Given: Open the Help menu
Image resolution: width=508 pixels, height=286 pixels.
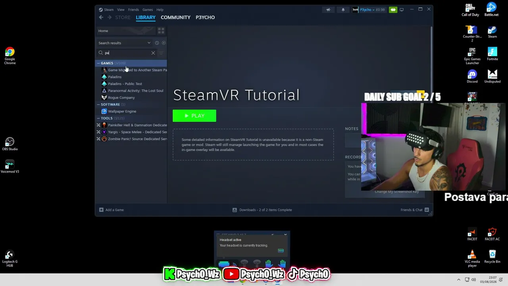Looking at the screenshot, I should tap(160, 10).
